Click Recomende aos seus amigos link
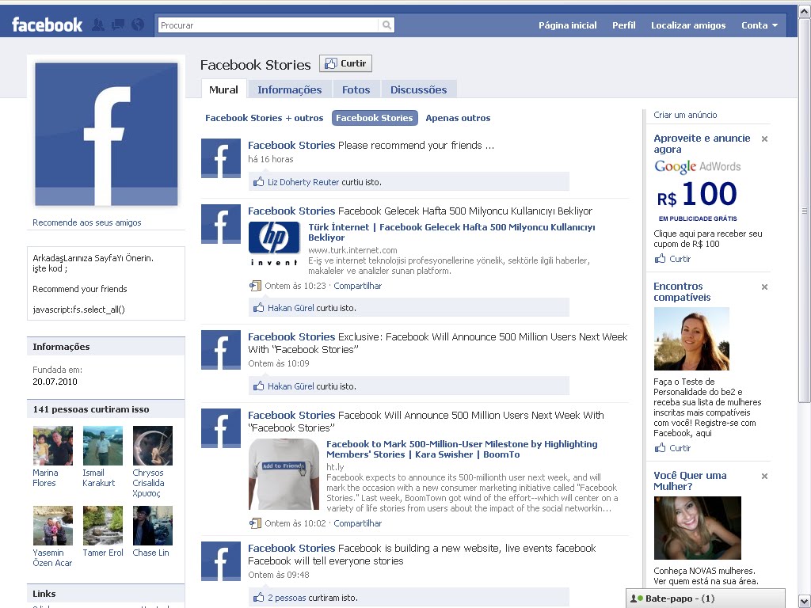The width and height of the screenshot is (811, 608). click(x=87, y=222)
